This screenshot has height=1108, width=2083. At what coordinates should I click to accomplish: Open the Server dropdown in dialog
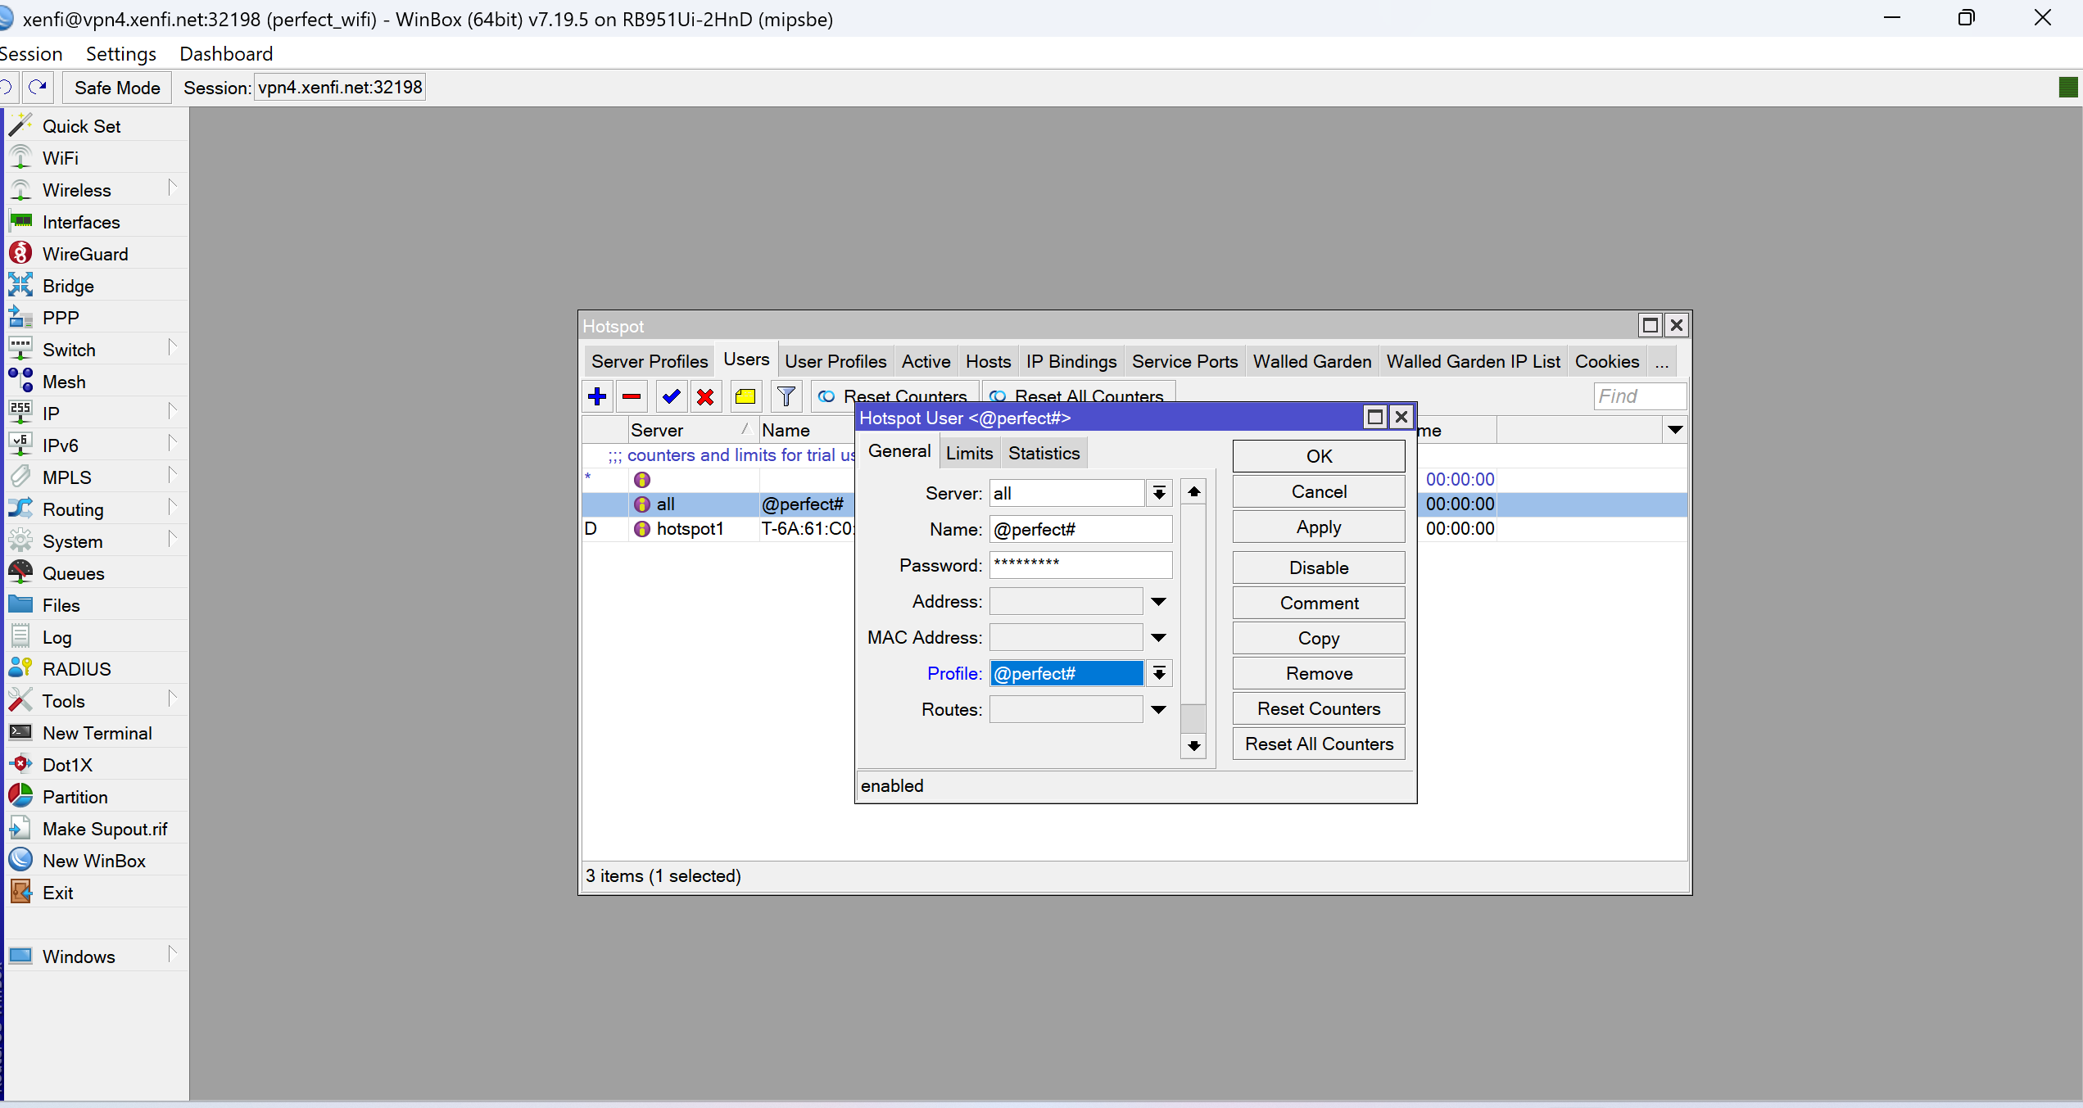(x=1159, y=493)
